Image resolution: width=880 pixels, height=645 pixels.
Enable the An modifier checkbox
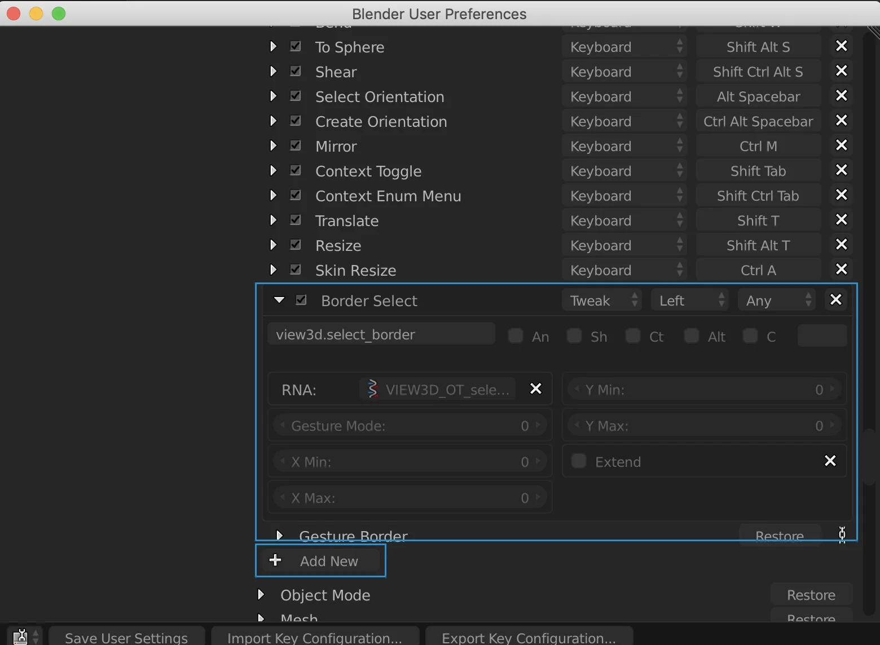[x=515, y=335]
